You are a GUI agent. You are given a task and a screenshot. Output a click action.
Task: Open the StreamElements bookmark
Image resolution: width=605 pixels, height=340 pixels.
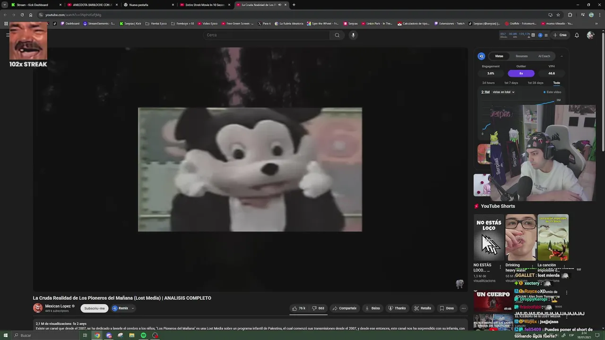(x=99, y=24)
